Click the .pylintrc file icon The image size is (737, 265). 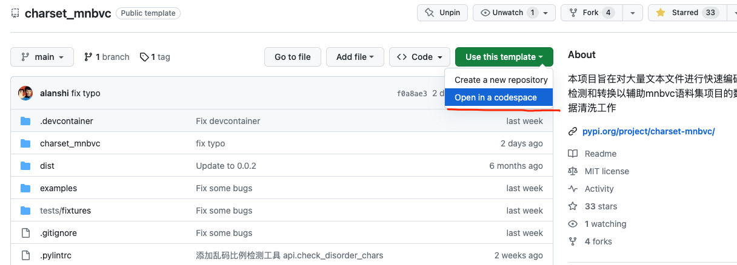point(25,255)
